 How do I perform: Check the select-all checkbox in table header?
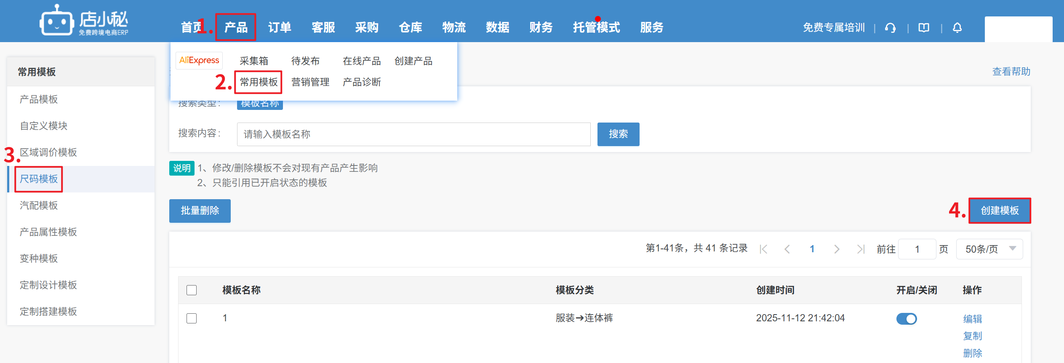pos(192,290)
